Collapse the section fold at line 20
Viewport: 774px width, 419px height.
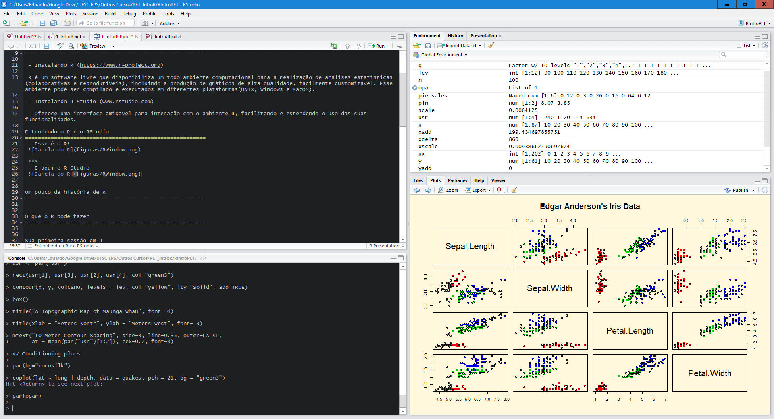21,138
